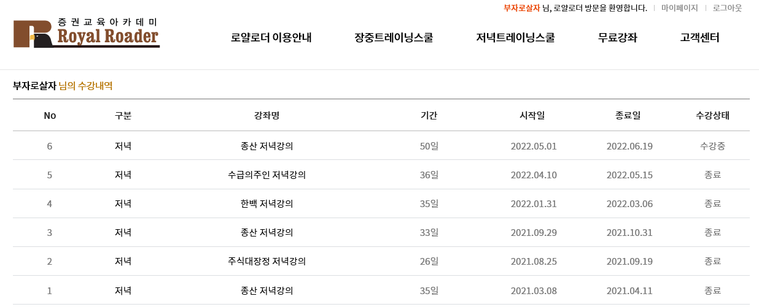Select 수급의주인 저녁강의 course
Screen dimensions: 759x307
coord(267,175)
